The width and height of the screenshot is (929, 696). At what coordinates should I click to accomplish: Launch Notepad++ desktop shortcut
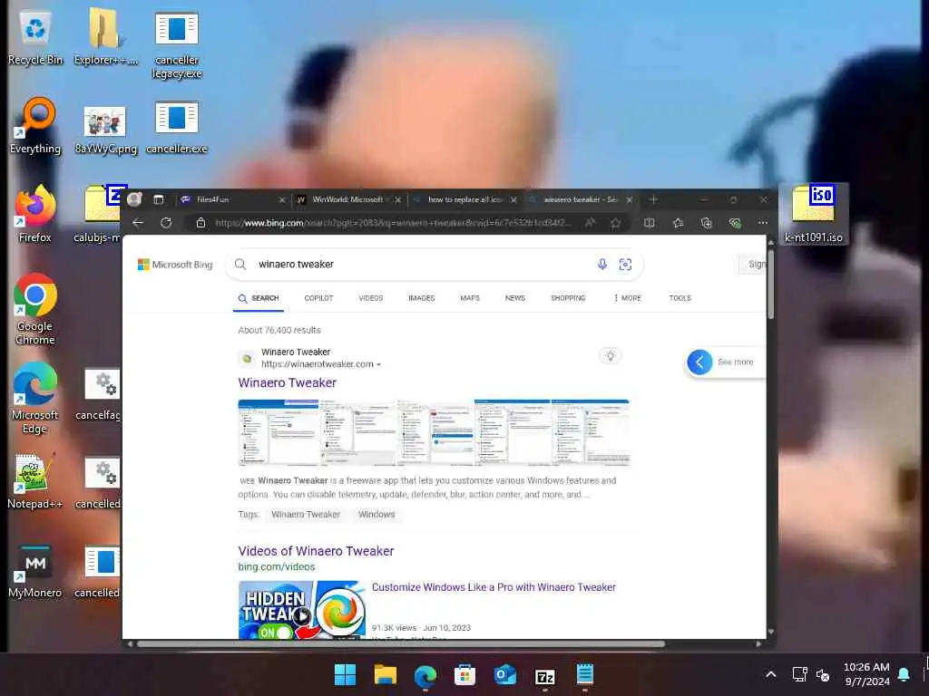coord(35,481)
